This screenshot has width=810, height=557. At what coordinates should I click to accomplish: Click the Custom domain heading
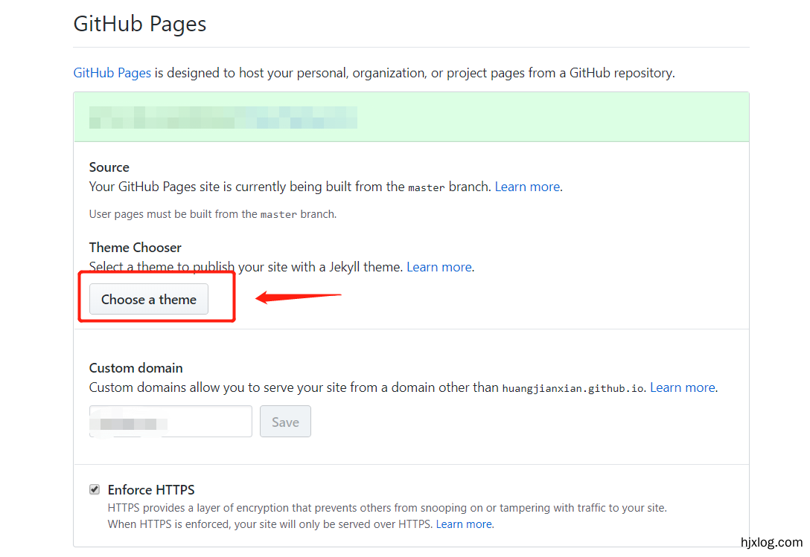pyautogui.click(x=135, y=367)
